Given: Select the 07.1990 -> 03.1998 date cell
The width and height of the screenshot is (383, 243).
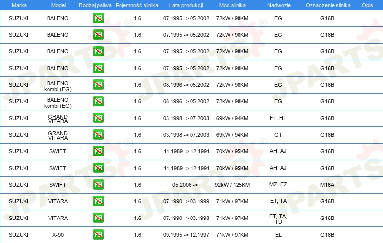Looking at the screenshot, I should tap(186, 218).
